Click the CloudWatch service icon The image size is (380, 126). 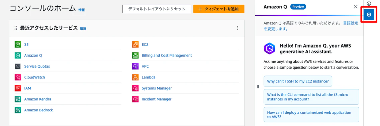(17, 77)
